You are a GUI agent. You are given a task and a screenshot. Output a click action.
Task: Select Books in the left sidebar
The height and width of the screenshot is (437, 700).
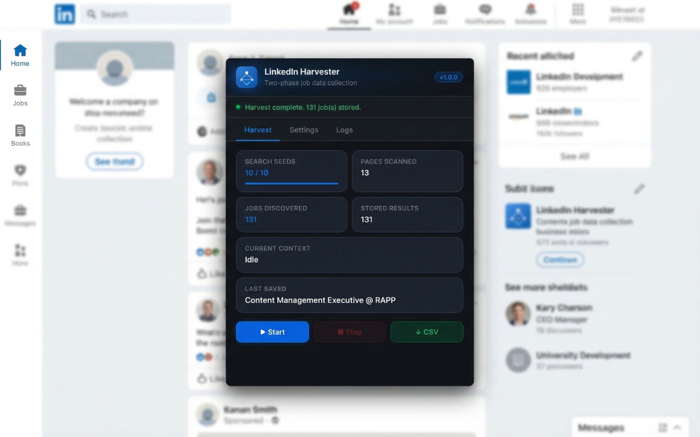coord(20,135)
